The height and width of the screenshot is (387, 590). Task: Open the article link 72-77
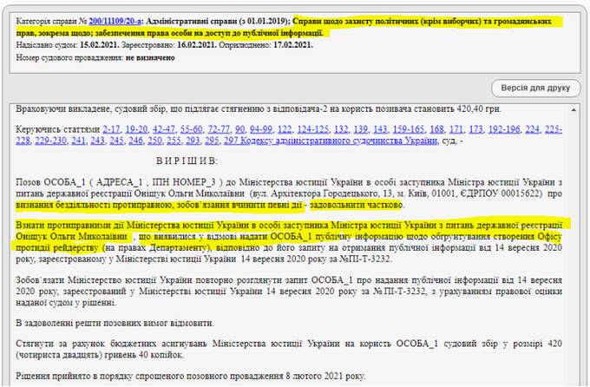point(219,129)
